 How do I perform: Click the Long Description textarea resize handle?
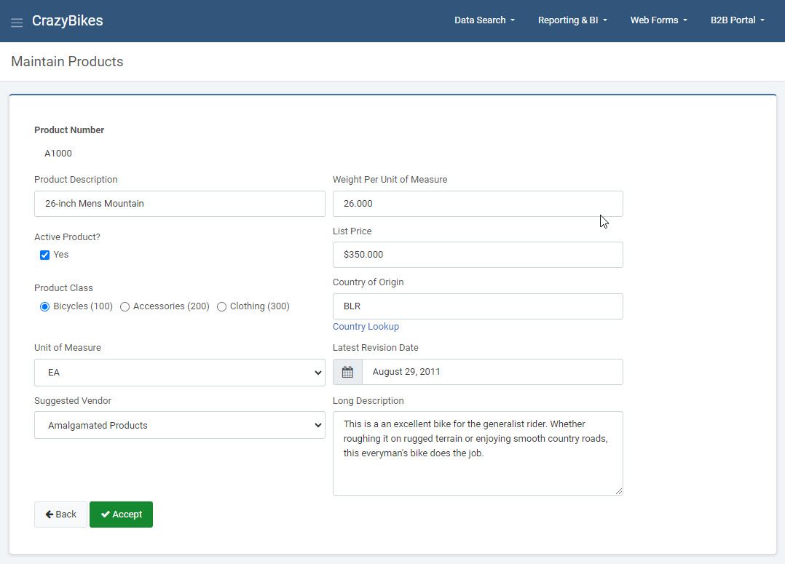619,491
